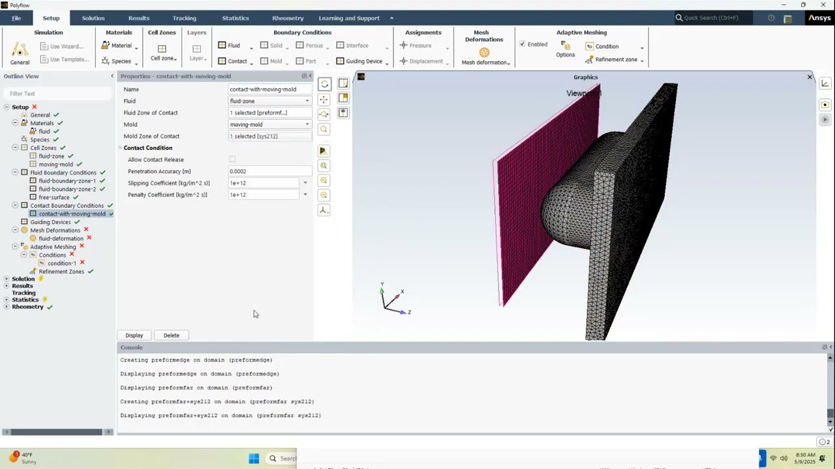The width and height of the screenshot is (835, 469).
Task: Open the Learning and Support tab
Action: tap(349, 18)
